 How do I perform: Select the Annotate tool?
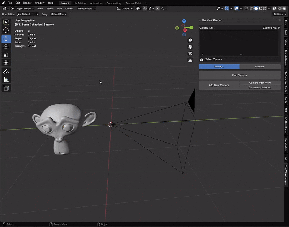(6, 71)
